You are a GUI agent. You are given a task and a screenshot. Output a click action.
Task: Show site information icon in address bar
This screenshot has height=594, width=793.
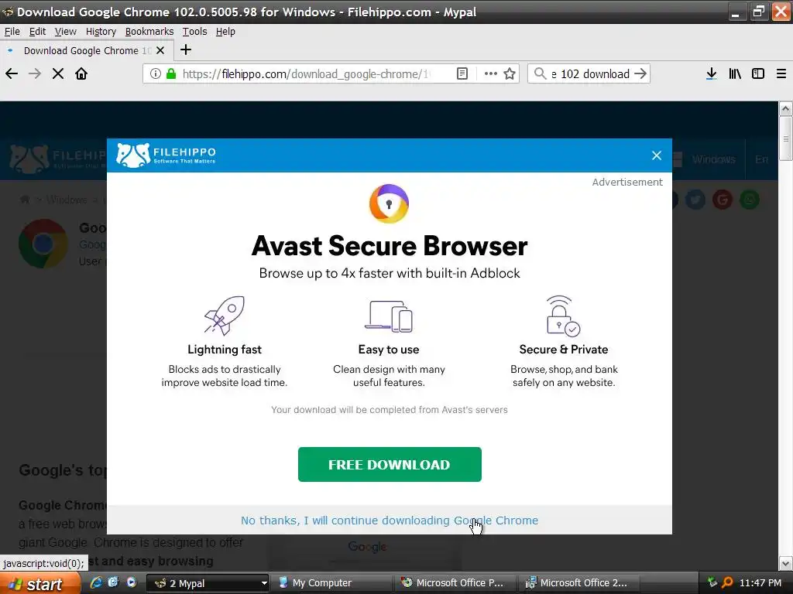tap(156, 73)
